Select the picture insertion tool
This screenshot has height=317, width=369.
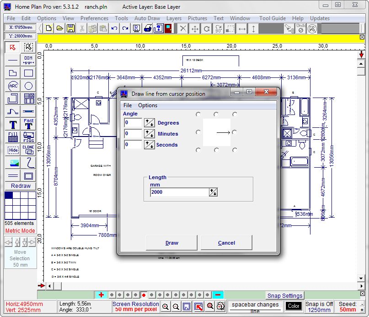click(13, 163)
